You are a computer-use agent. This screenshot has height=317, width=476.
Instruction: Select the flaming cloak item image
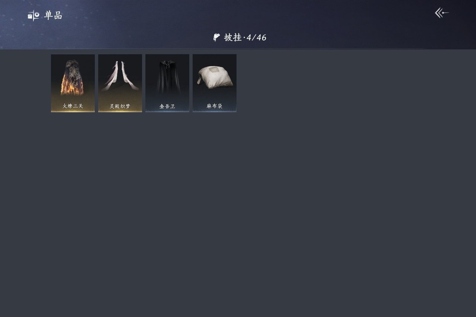pos(73,77)
